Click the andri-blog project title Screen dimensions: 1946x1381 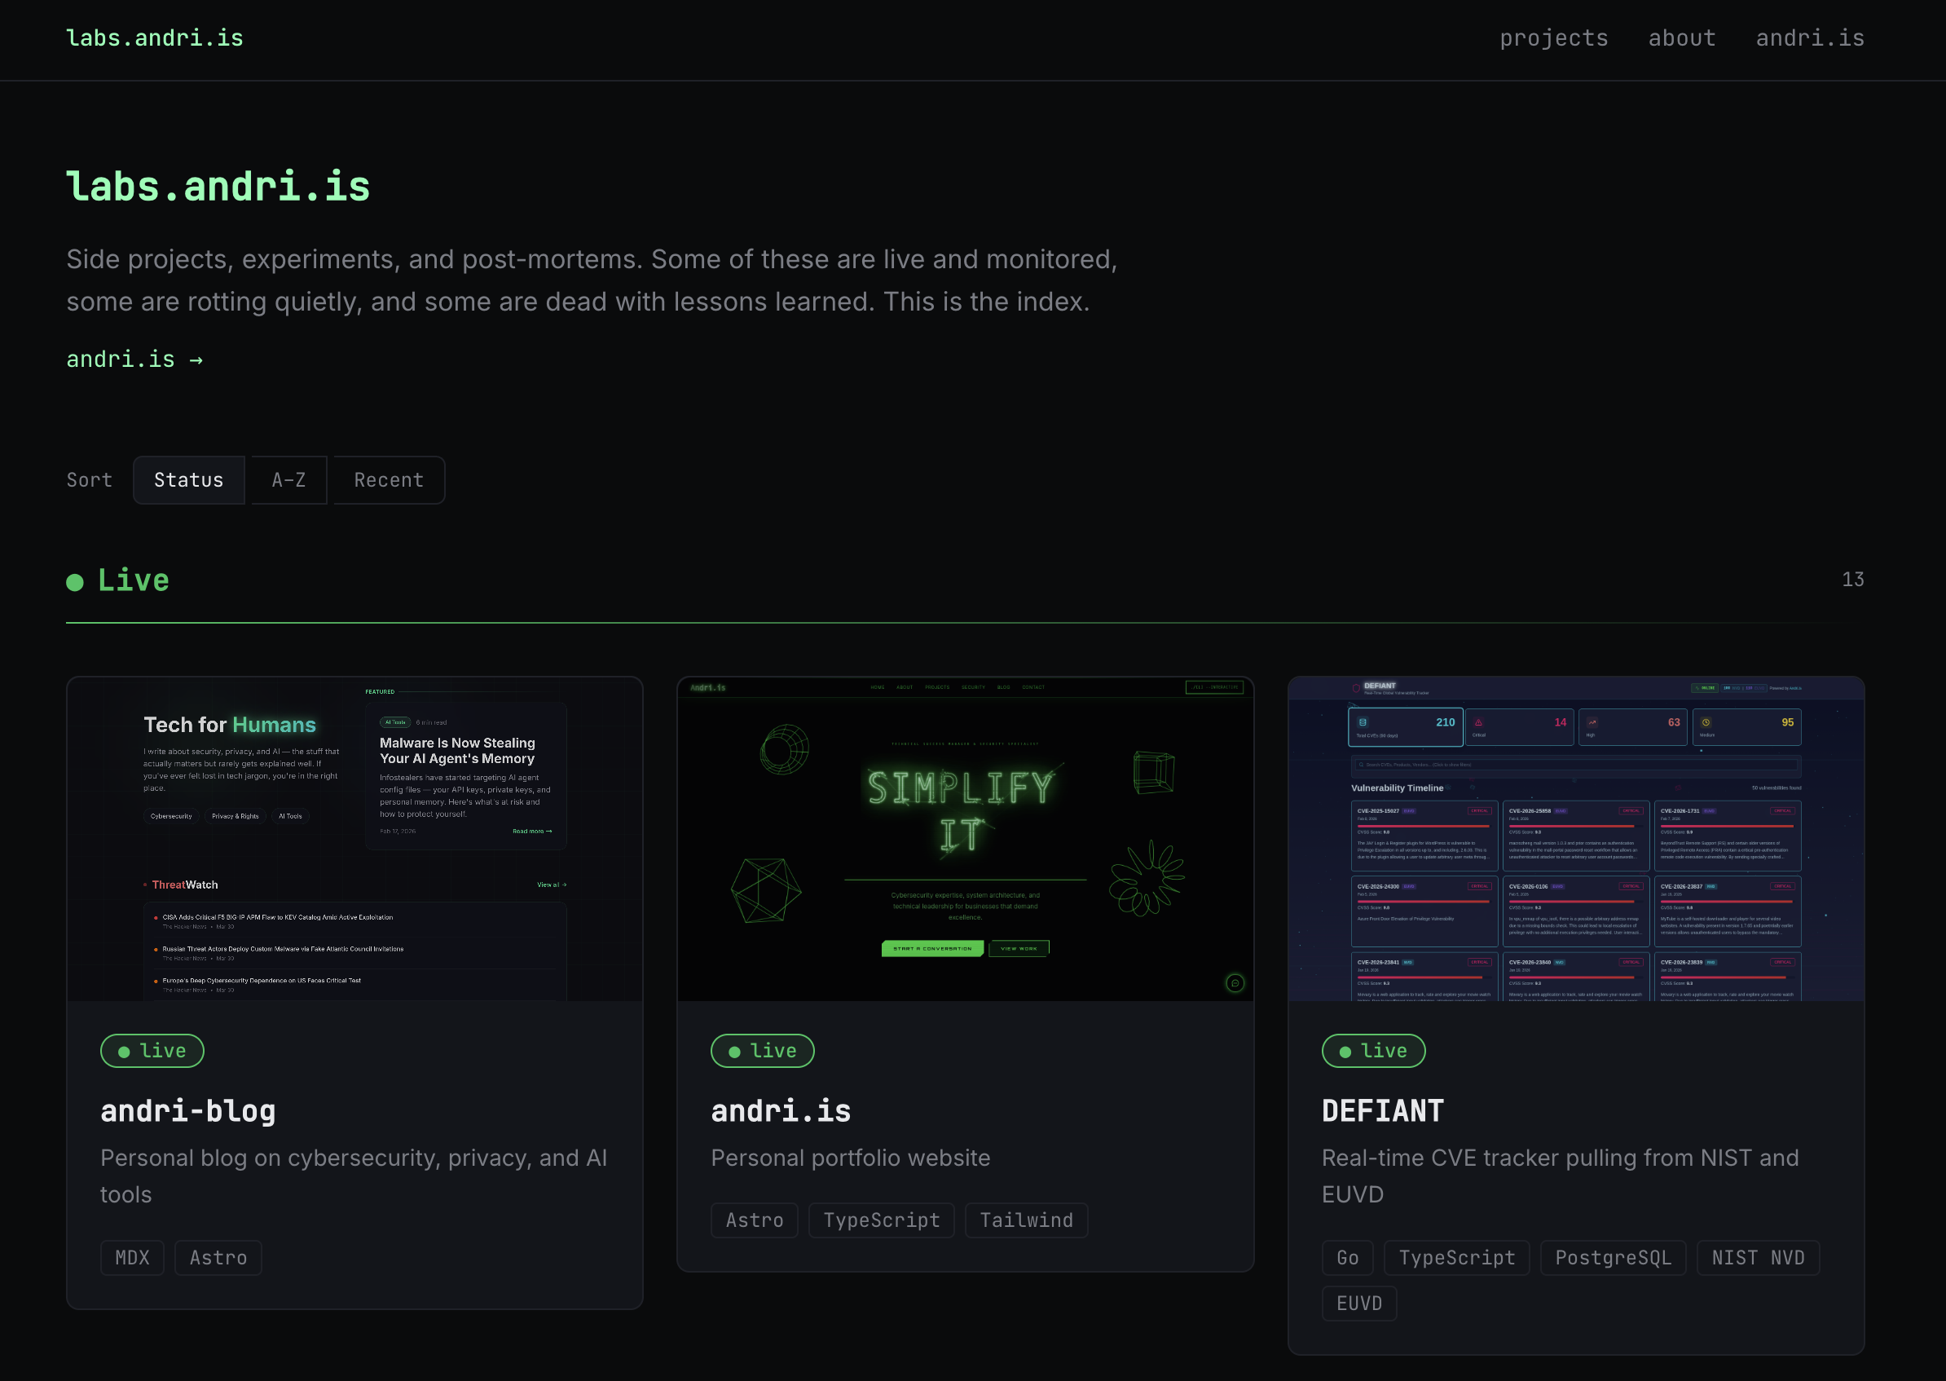(187, 1110)
